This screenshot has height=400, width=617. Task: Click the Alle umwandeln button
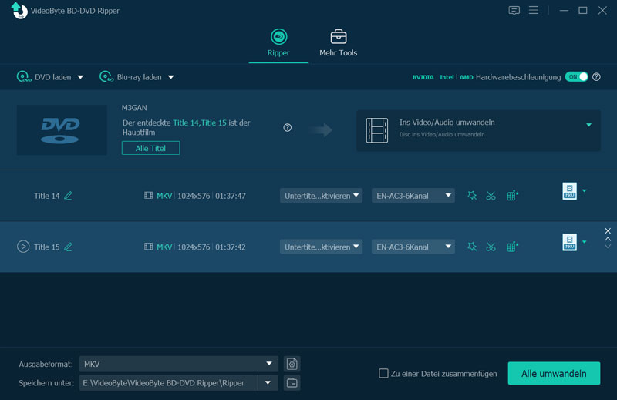click(x=553, y=374)
